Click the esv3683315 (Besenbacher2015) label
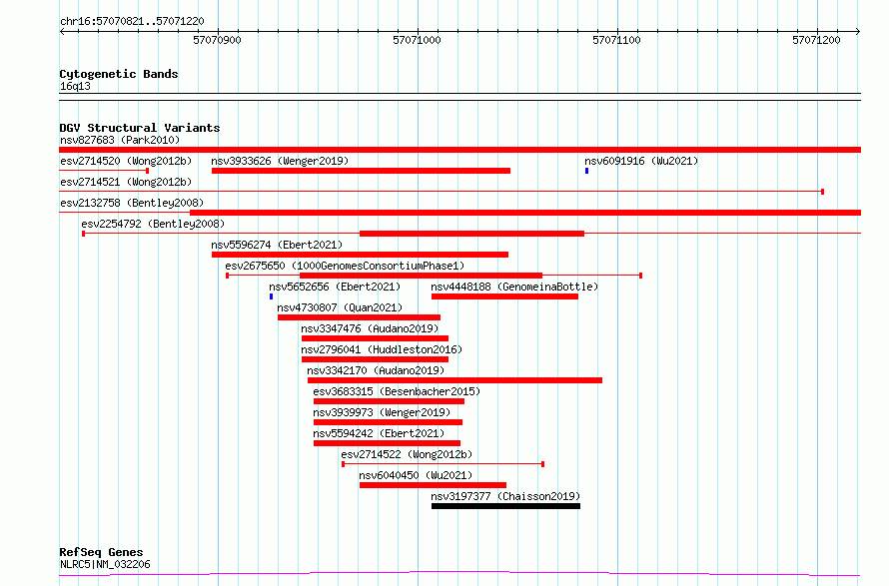 click(397, 391)
